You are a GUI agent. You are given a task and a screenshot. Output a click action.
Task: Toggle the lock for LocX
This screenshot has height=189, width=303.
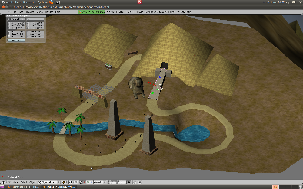(9, 23)
